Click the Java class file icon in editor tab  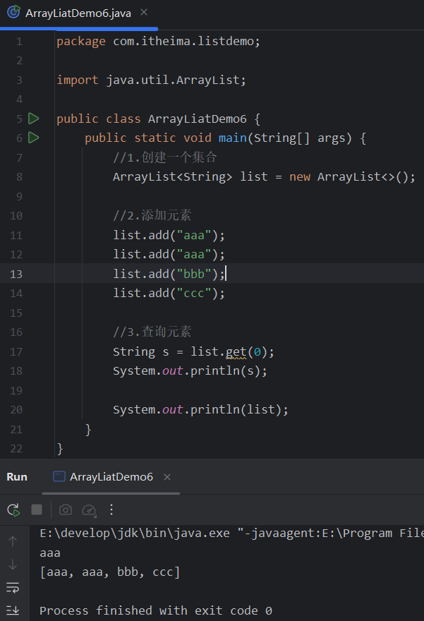tap(13, 12)
